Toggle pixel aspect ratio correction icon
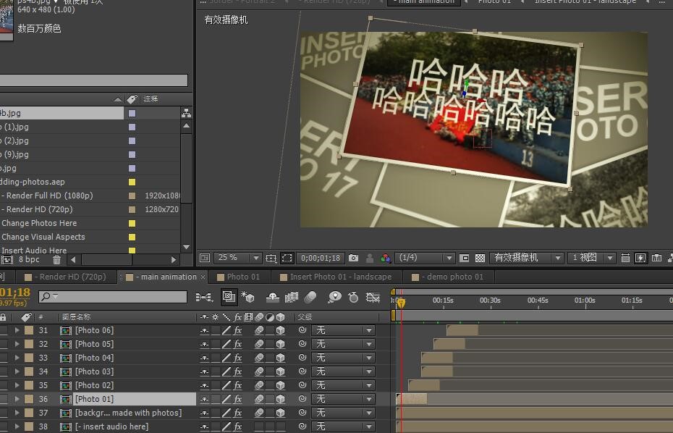The image size is (673, 433). click(x=625, y=258)
